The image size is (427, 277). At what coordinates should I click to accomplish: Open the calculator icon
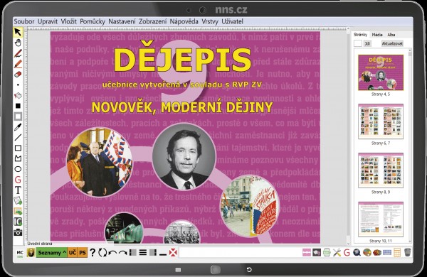coord(397,253)
